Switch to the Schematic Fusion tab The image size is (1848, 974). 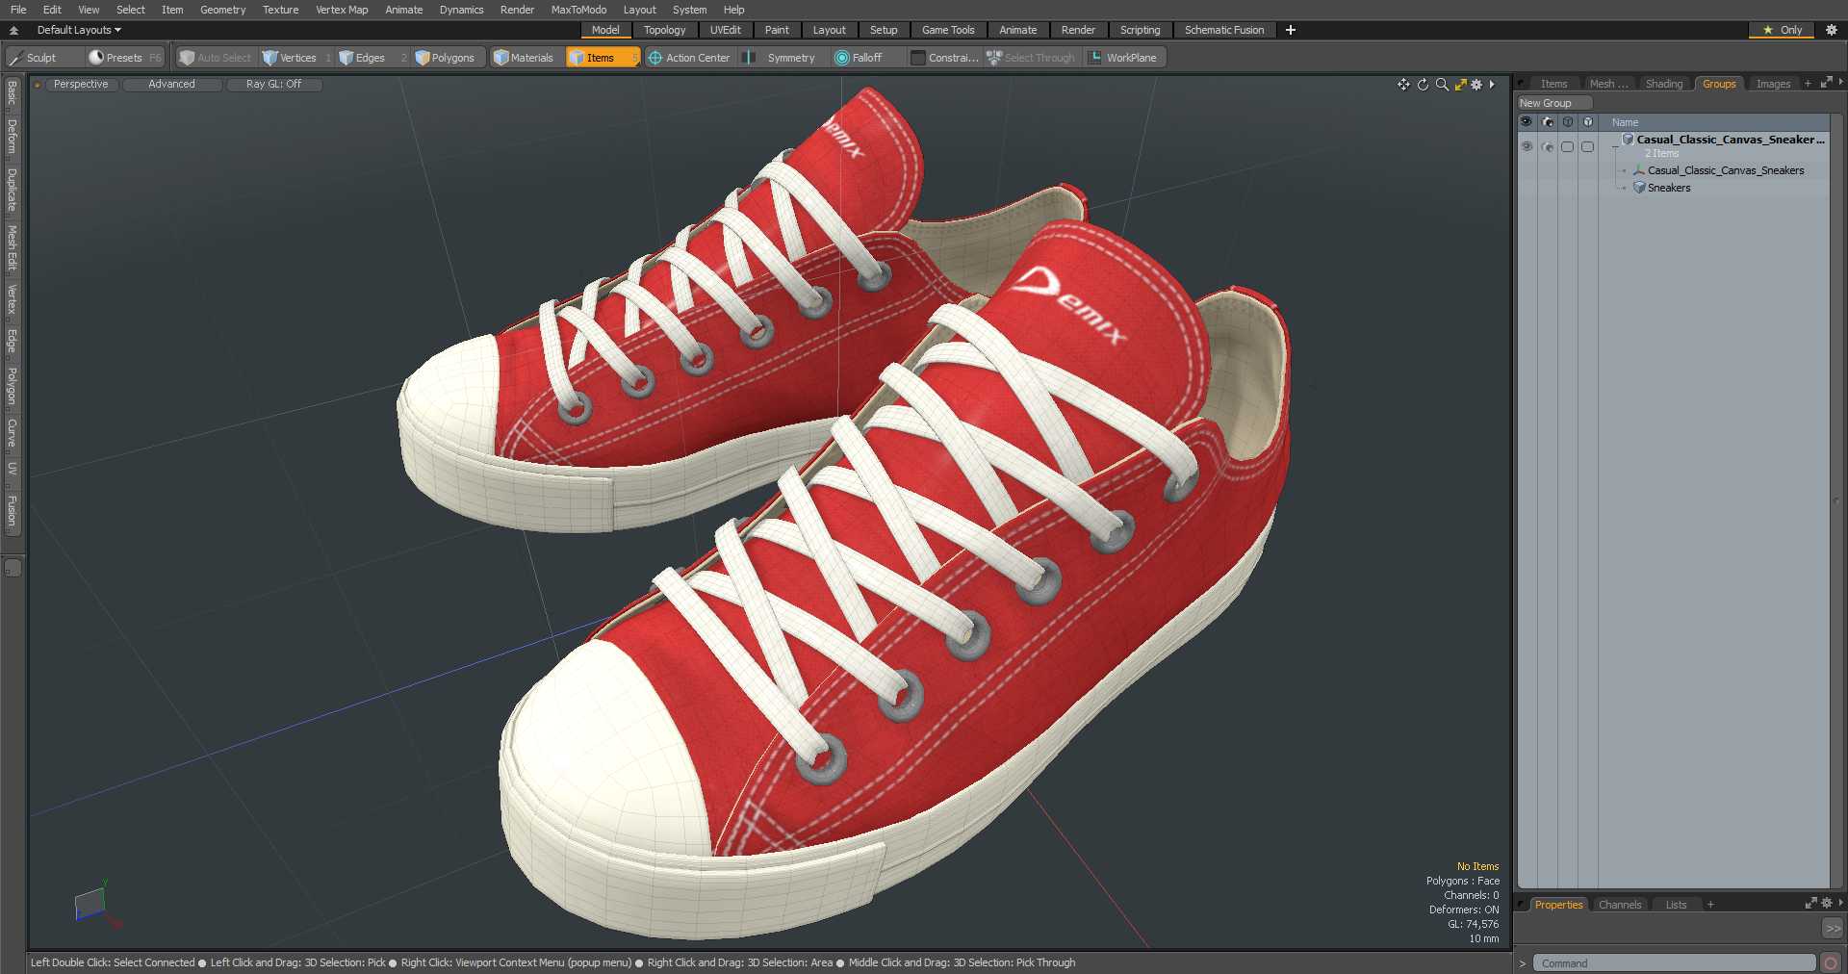coord(1224,30)
